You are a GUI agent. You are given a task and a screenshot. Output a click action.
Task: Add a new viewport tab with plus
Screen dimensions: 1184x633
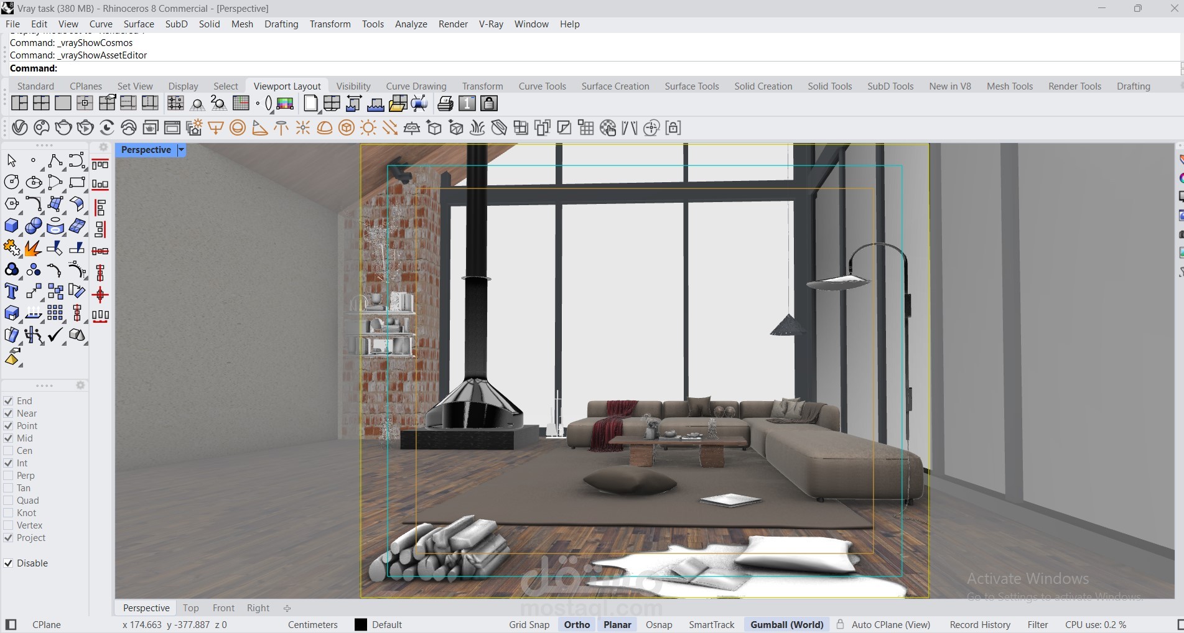(287, 608)
